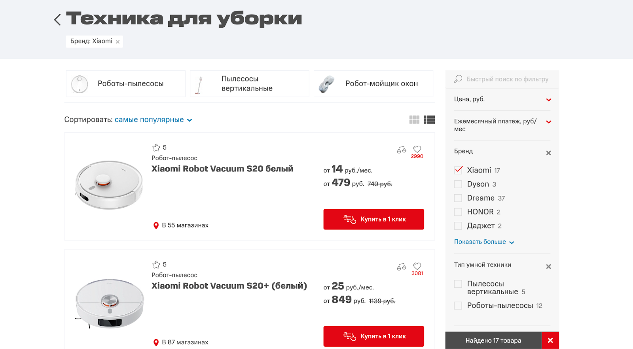Open the Робот-мойщик окон category tab

(x=373, y=84)
